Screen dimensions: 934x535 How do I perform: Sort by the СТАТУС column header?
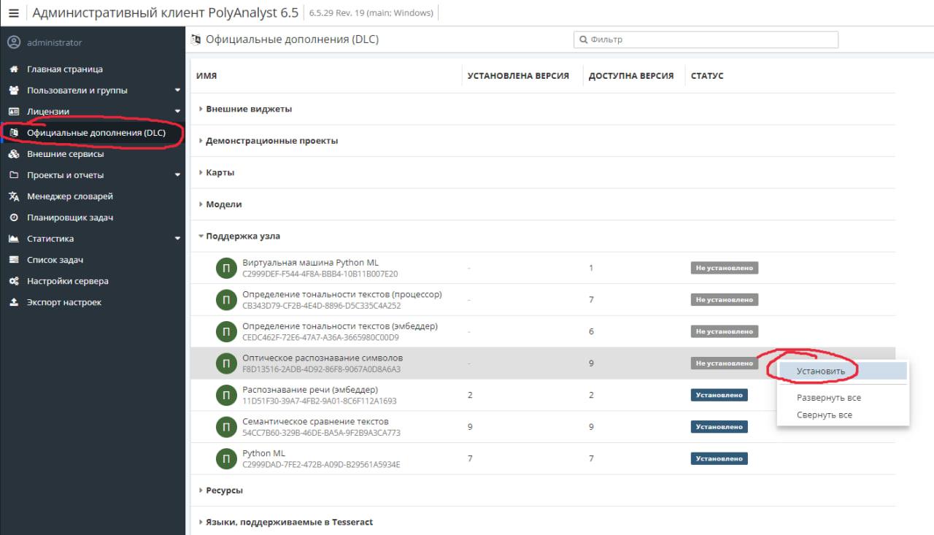(x=707, y=76)
